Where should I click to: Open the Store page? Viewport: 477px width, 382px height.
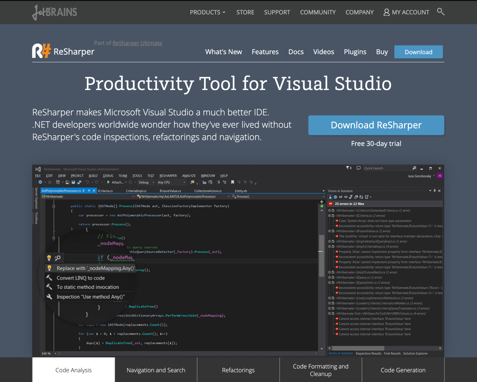[245, 12]
